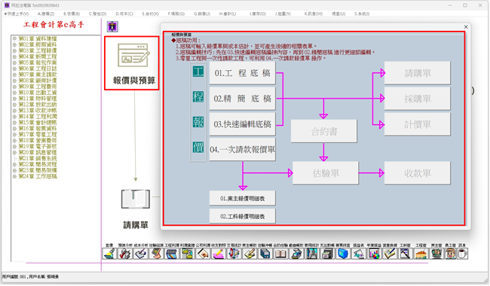Click 請購單 button in flowchart dialog
This screenshot has height=286, width=490.
point(417,73)
